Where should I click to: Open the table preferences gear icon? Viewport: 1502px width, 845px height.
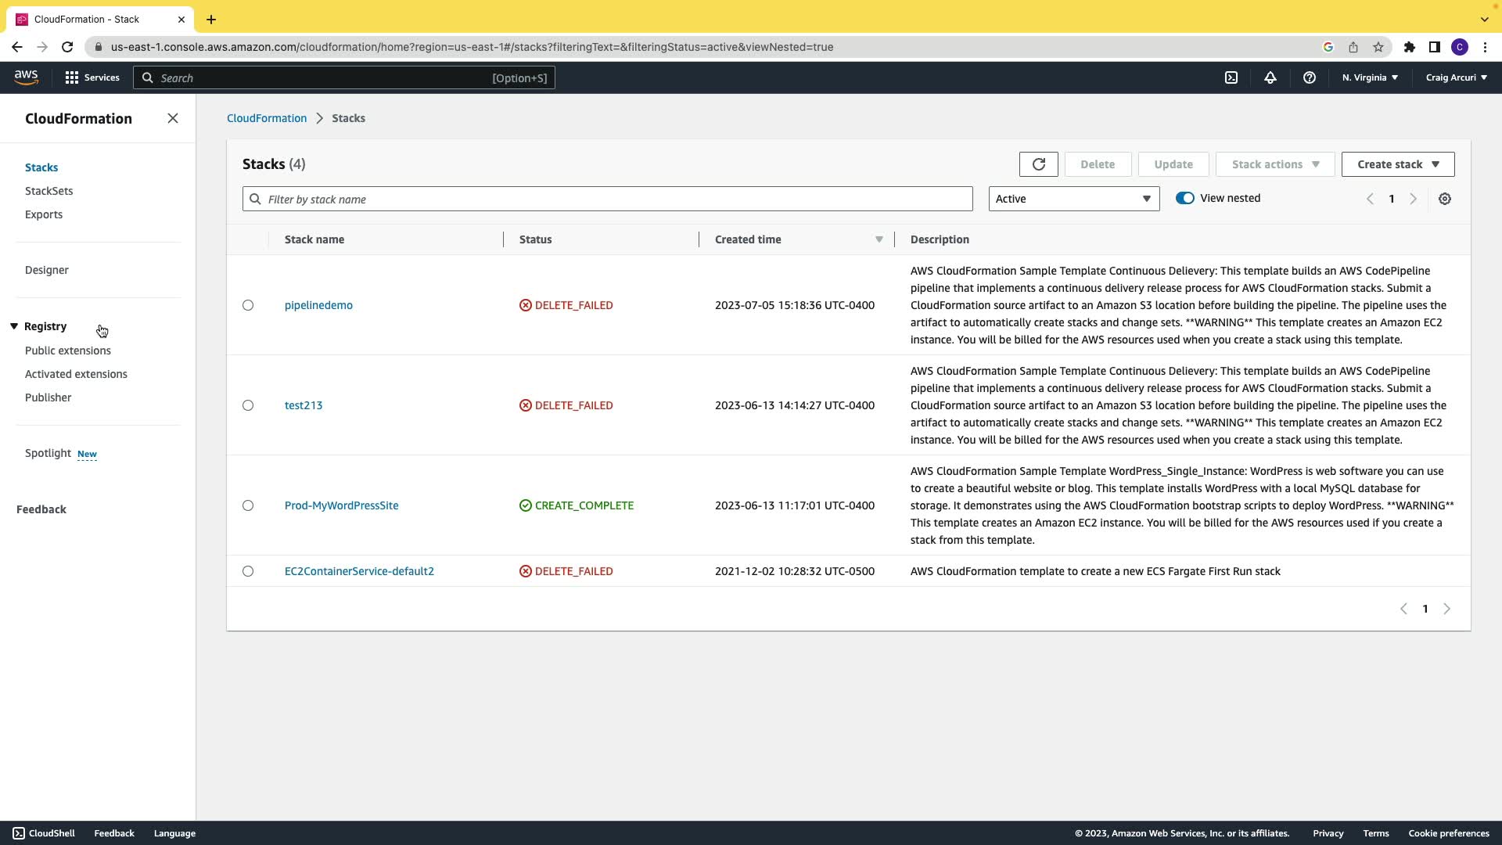pyautogui.click(x=1444, y=199)
